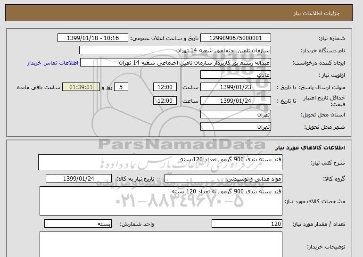Click the announcement date field 1399/01/18 - 10:16

click(92, 38)
